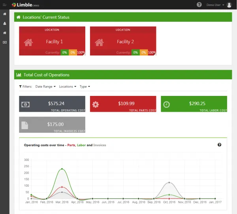Click the money icon in sidebar
This screenshot has height=214, width=237.
click(x=5, y=42)
